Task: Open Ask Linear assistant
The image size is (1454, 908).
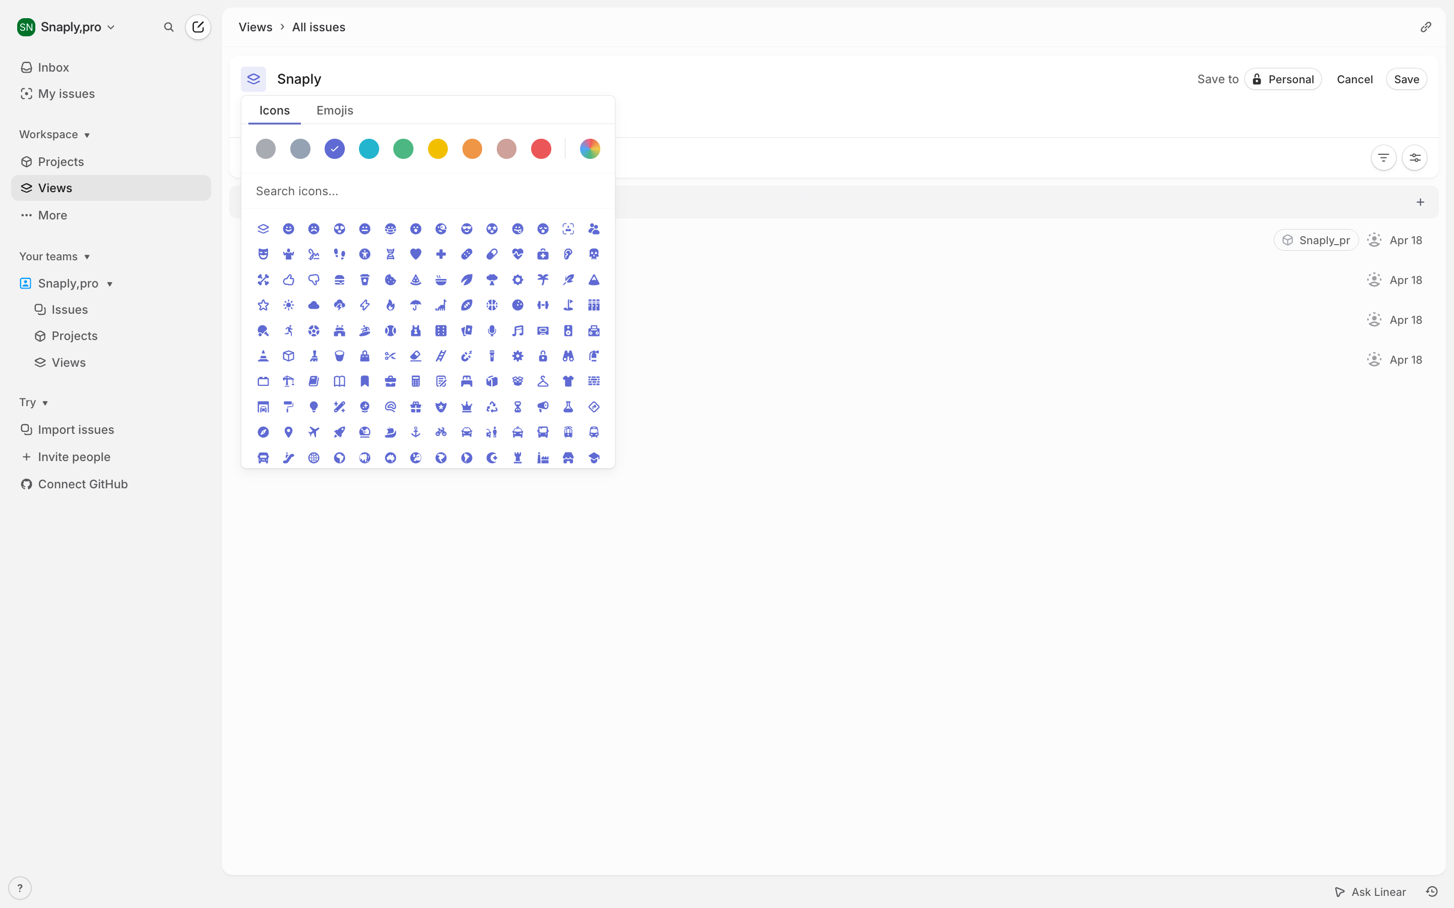Action: (x=1371, y=892)
